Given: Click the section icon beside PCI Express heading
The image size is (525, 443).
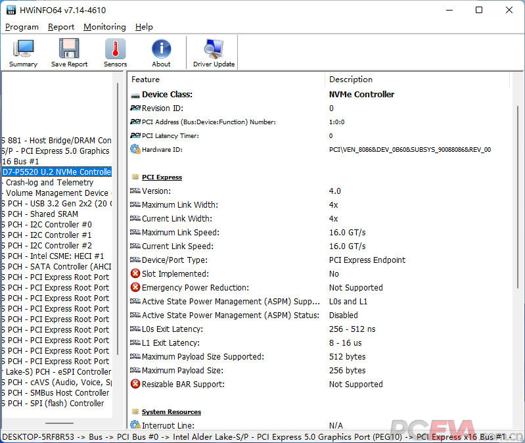Looking at the screenshot, I should coord(135,177).
